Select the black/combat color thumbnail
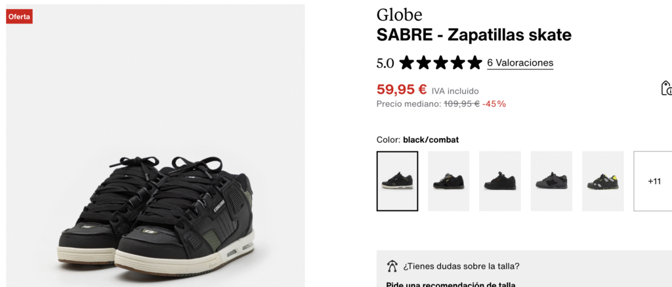 [x=397, y=181]
